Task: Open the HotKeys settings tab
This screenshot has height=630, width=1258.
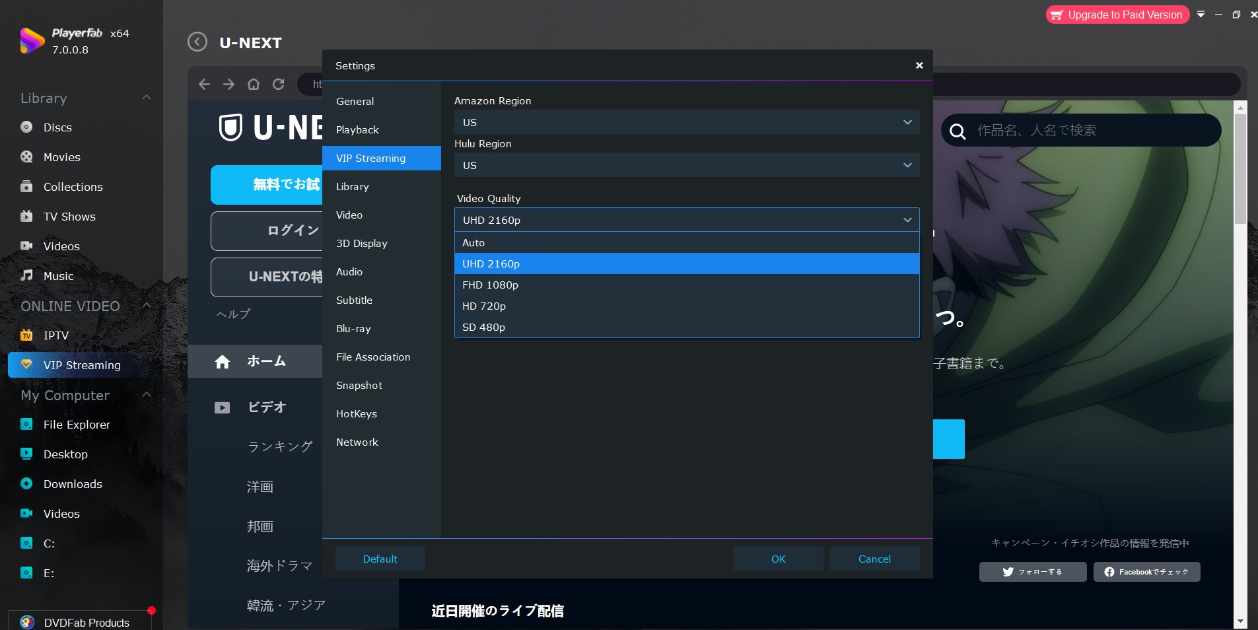Action: [x=382, y=413]
